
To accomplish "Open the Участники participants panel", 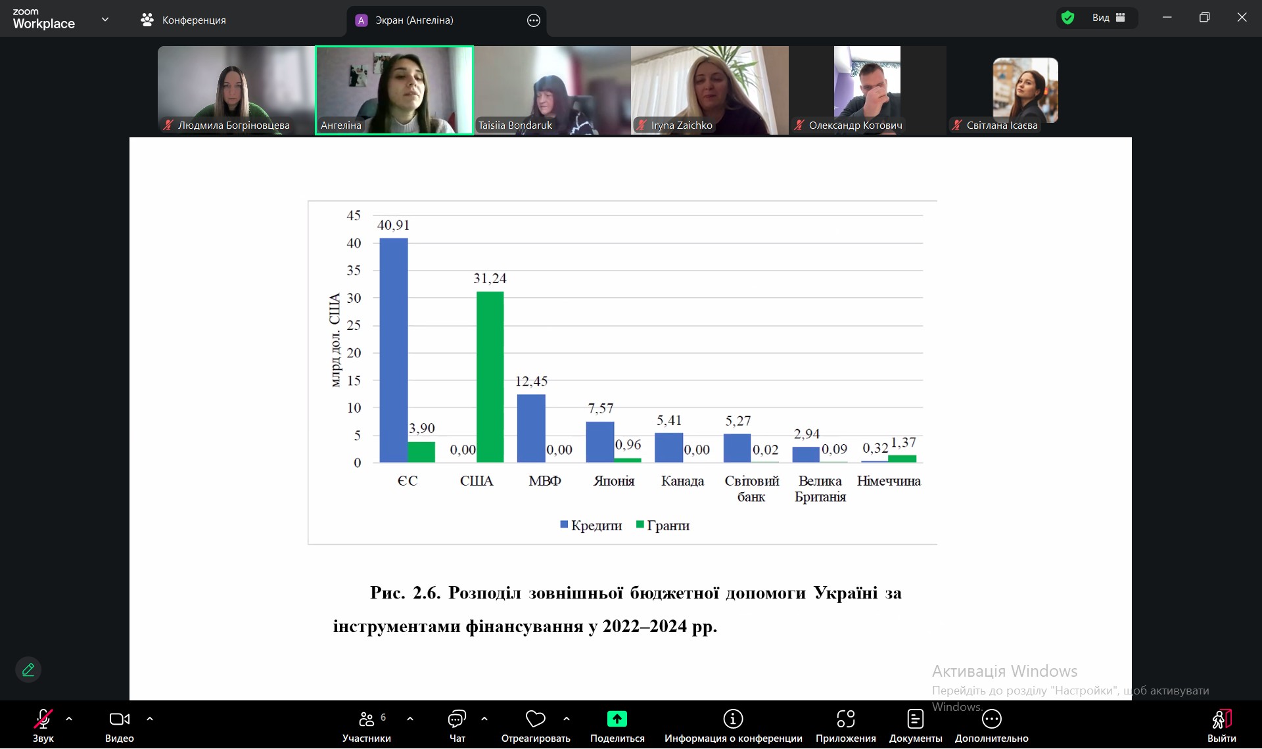I will tap(366, 719).
